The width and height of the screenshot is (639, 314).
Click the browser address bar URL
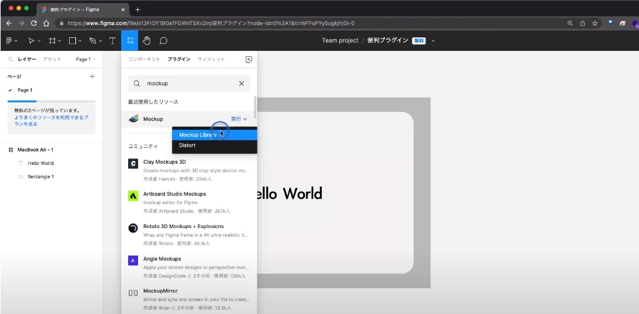pos(211,23)
